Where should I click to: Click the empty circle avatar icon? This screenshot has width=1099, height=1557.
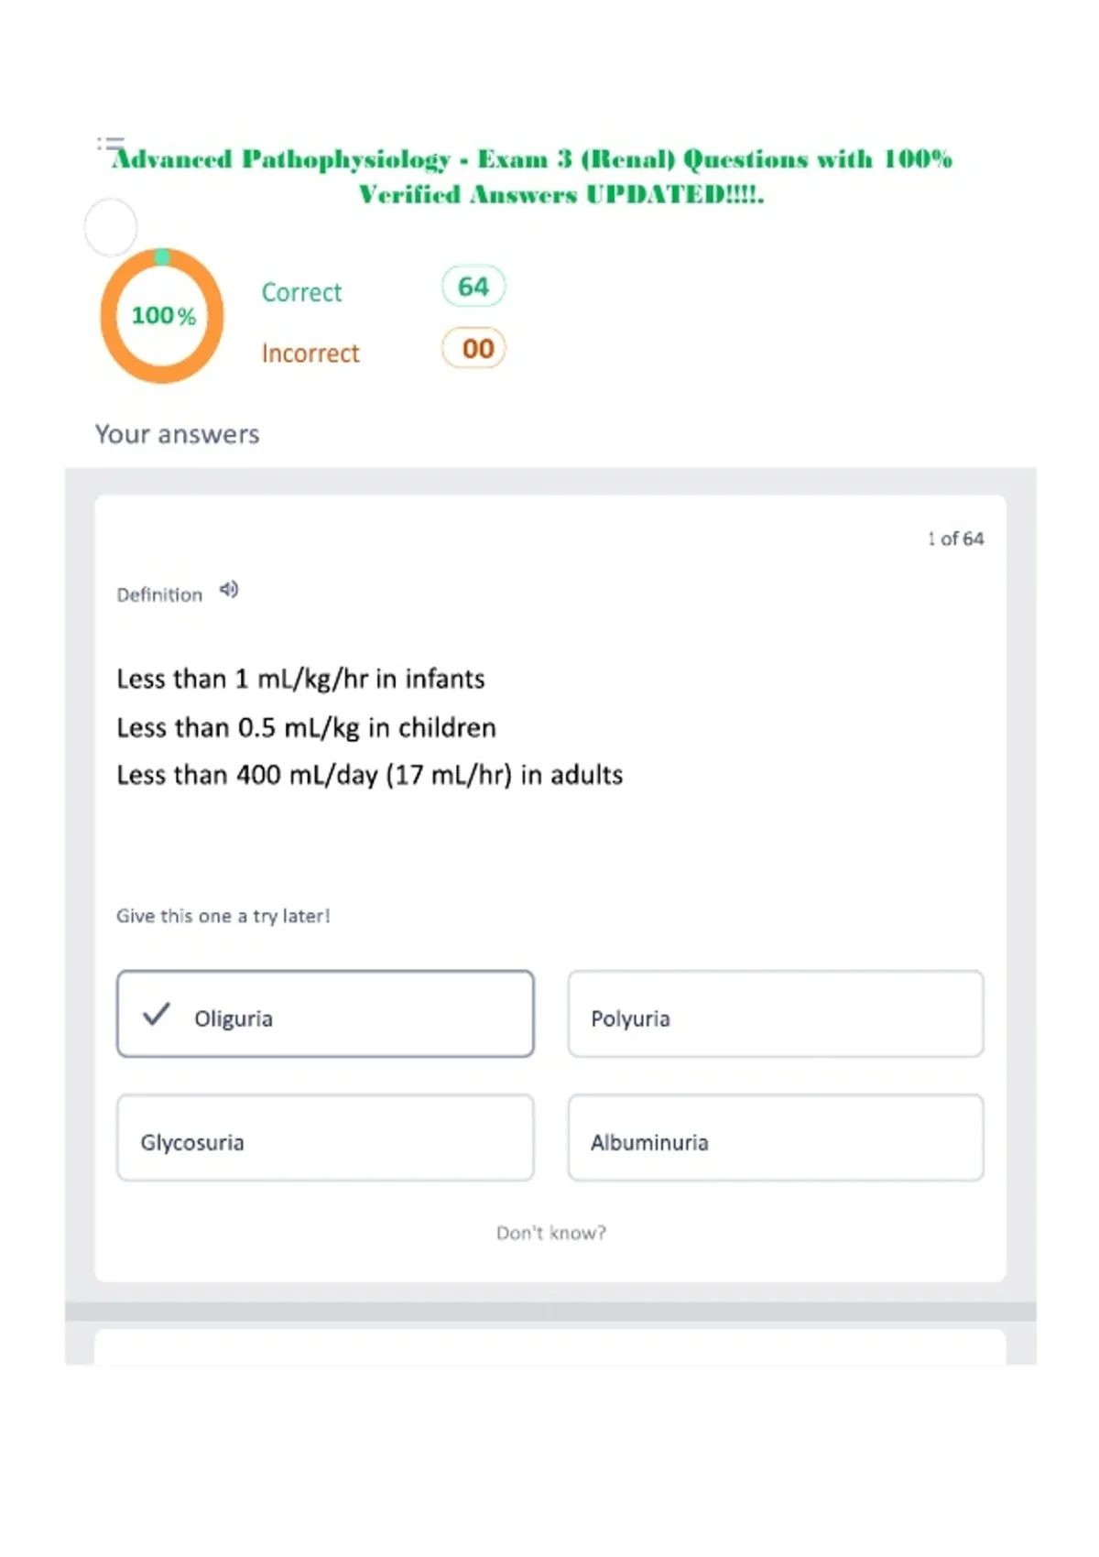click(111, 227)
